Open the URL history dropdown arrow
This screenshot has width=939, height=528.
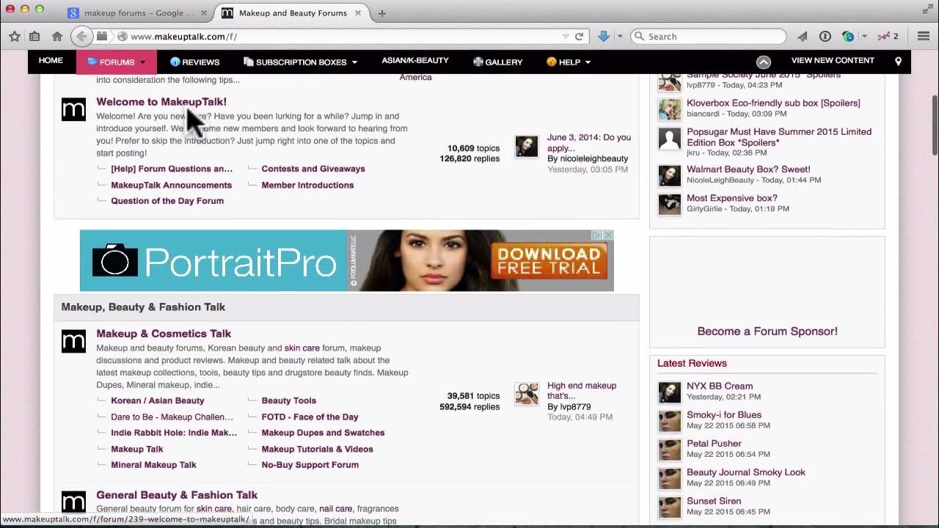[565, 36]
